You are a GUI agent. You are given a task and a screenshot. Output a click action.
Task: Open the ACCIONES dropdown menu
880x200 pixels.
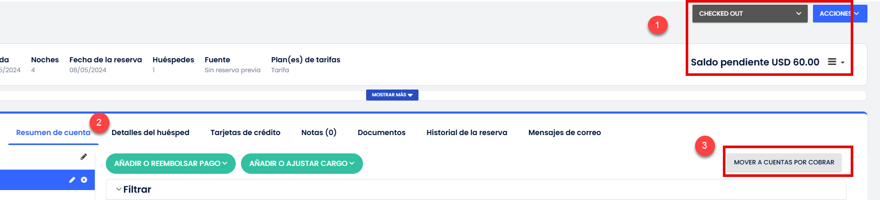pyautogui.click(x=840, y=14)
